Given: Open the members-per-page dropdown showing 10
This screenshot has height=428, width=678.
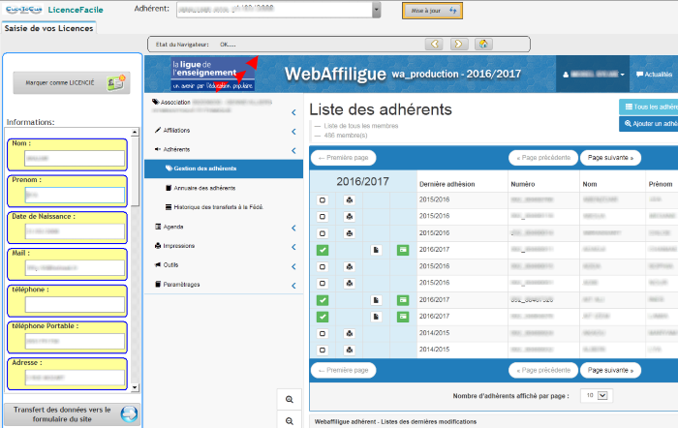Looking at the screenshot, I should point(596,395).
